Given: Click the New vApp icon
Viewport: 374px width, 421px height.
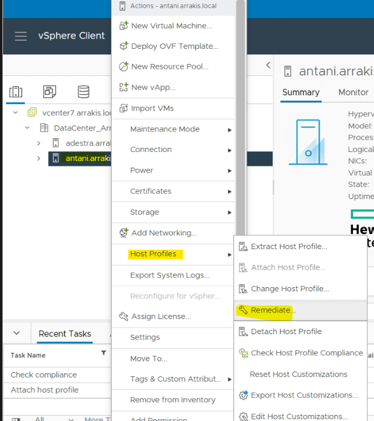Looking at the screenshot, I should [124, 87].
